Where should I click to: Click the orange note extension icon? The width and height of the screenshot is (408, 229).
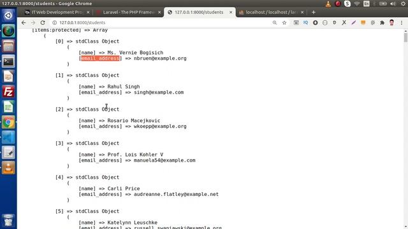pyautogui.click(x=363, y=23)
